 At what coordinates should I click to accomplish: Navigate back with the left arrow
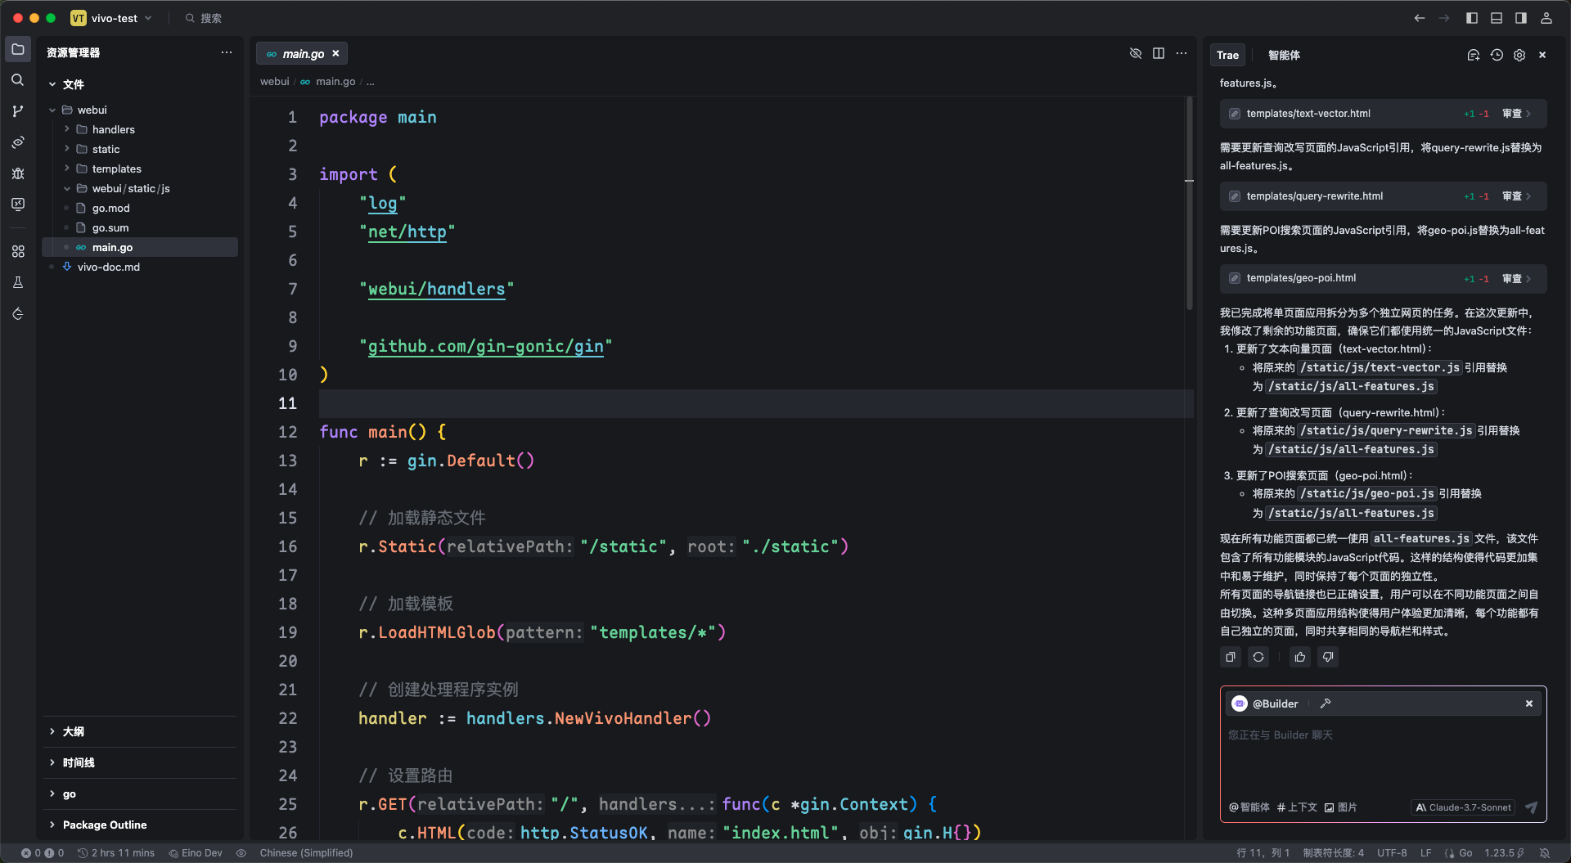pos(1420,18)
